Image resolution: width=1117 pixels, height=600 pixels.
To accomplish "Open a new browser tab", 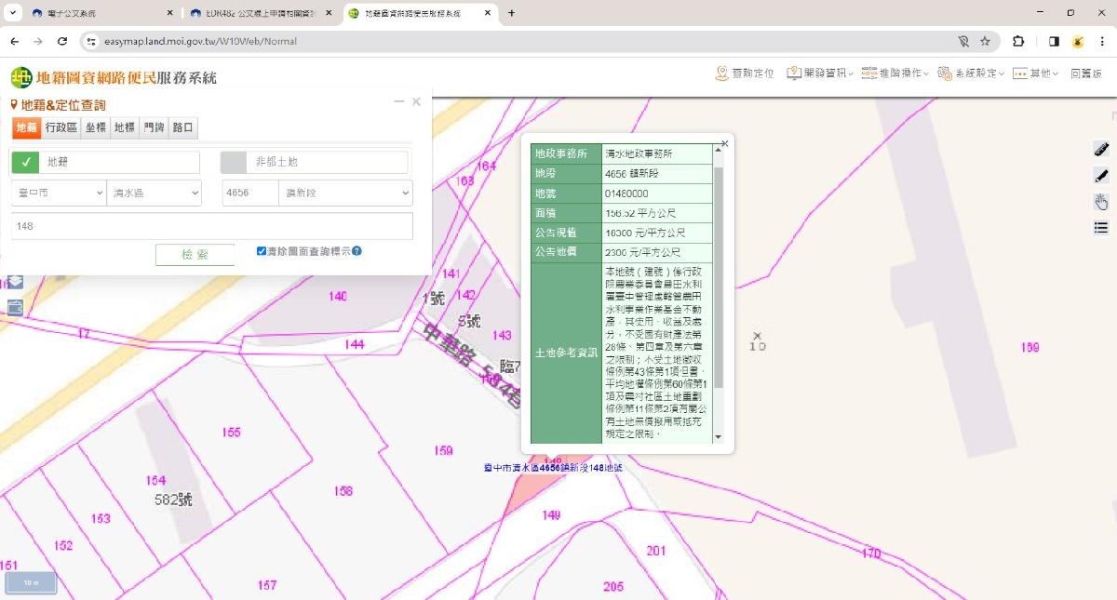I will tap(511, 13).
